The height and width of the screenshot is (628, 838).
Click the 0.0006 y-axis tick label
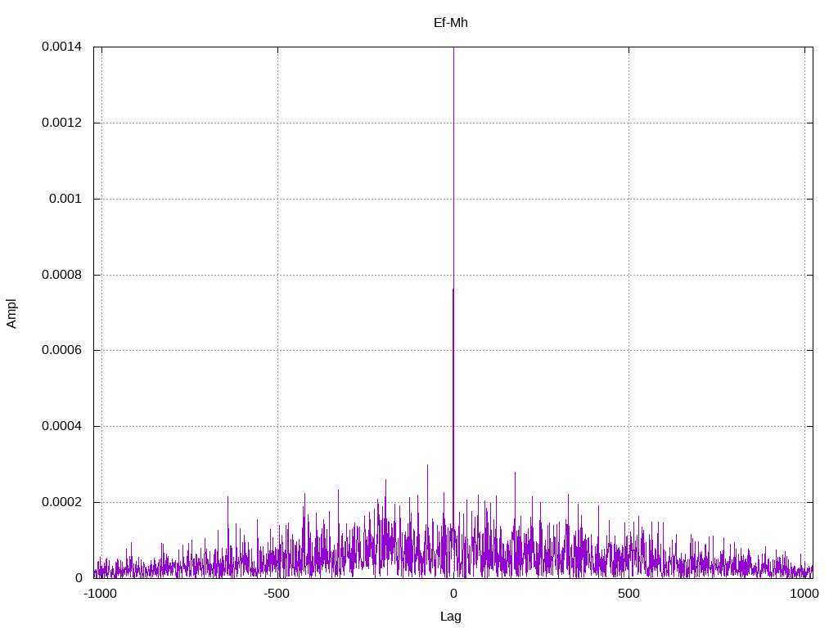click(x=62, y=350)
